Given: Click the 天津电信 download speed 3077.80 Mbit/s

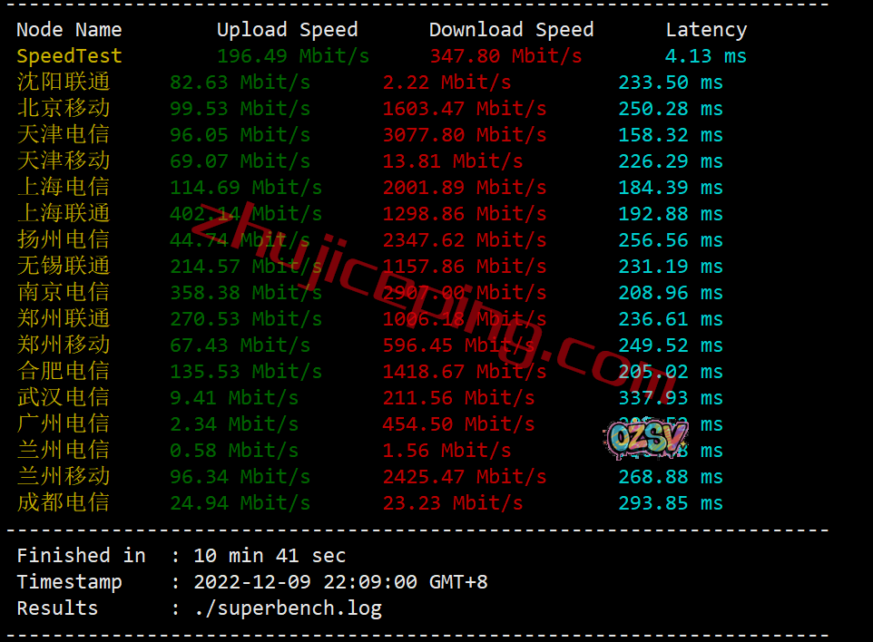Looking at the screenshot, I should (465, 134).
